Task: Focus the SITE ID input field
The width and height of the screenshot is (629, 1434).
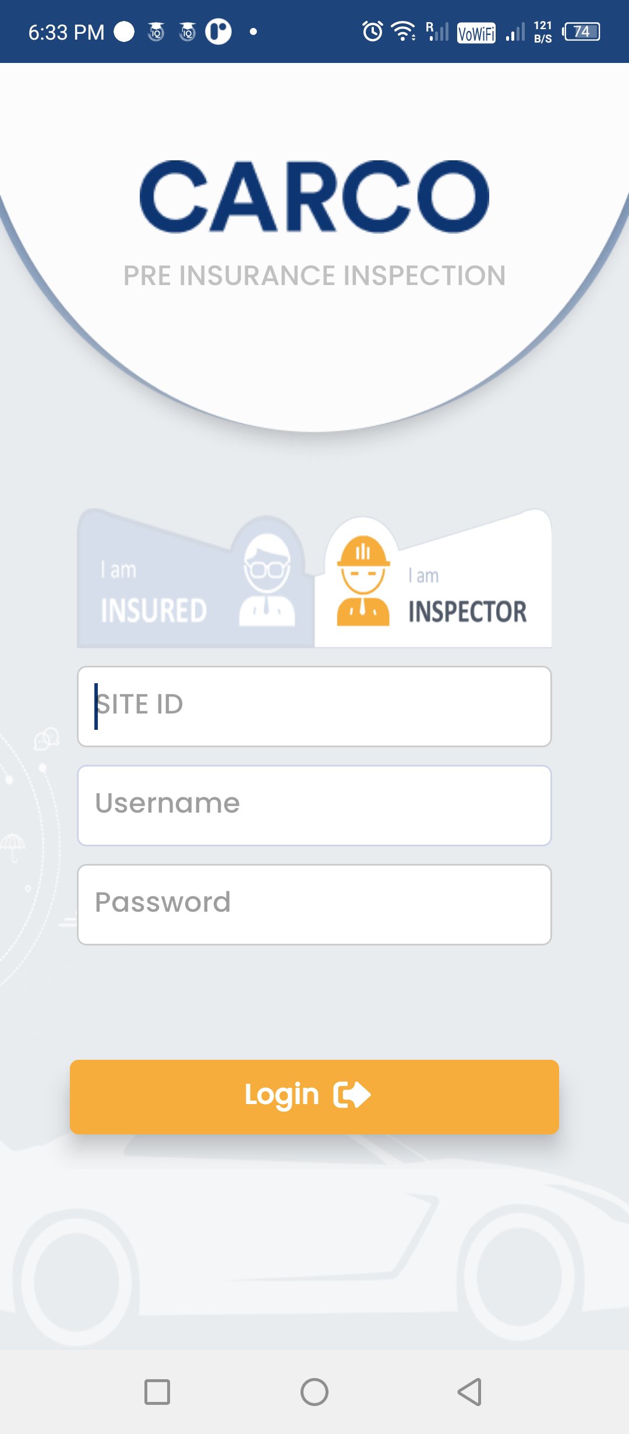Action: tap(314, 707)
